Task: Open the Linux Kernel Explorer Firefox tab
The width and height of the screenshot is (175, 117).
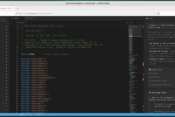Action: pyautogui.click(x=7, y=8)
